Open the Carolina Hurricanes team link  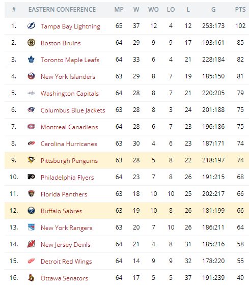pyautogui.click(x=69, y=144)
